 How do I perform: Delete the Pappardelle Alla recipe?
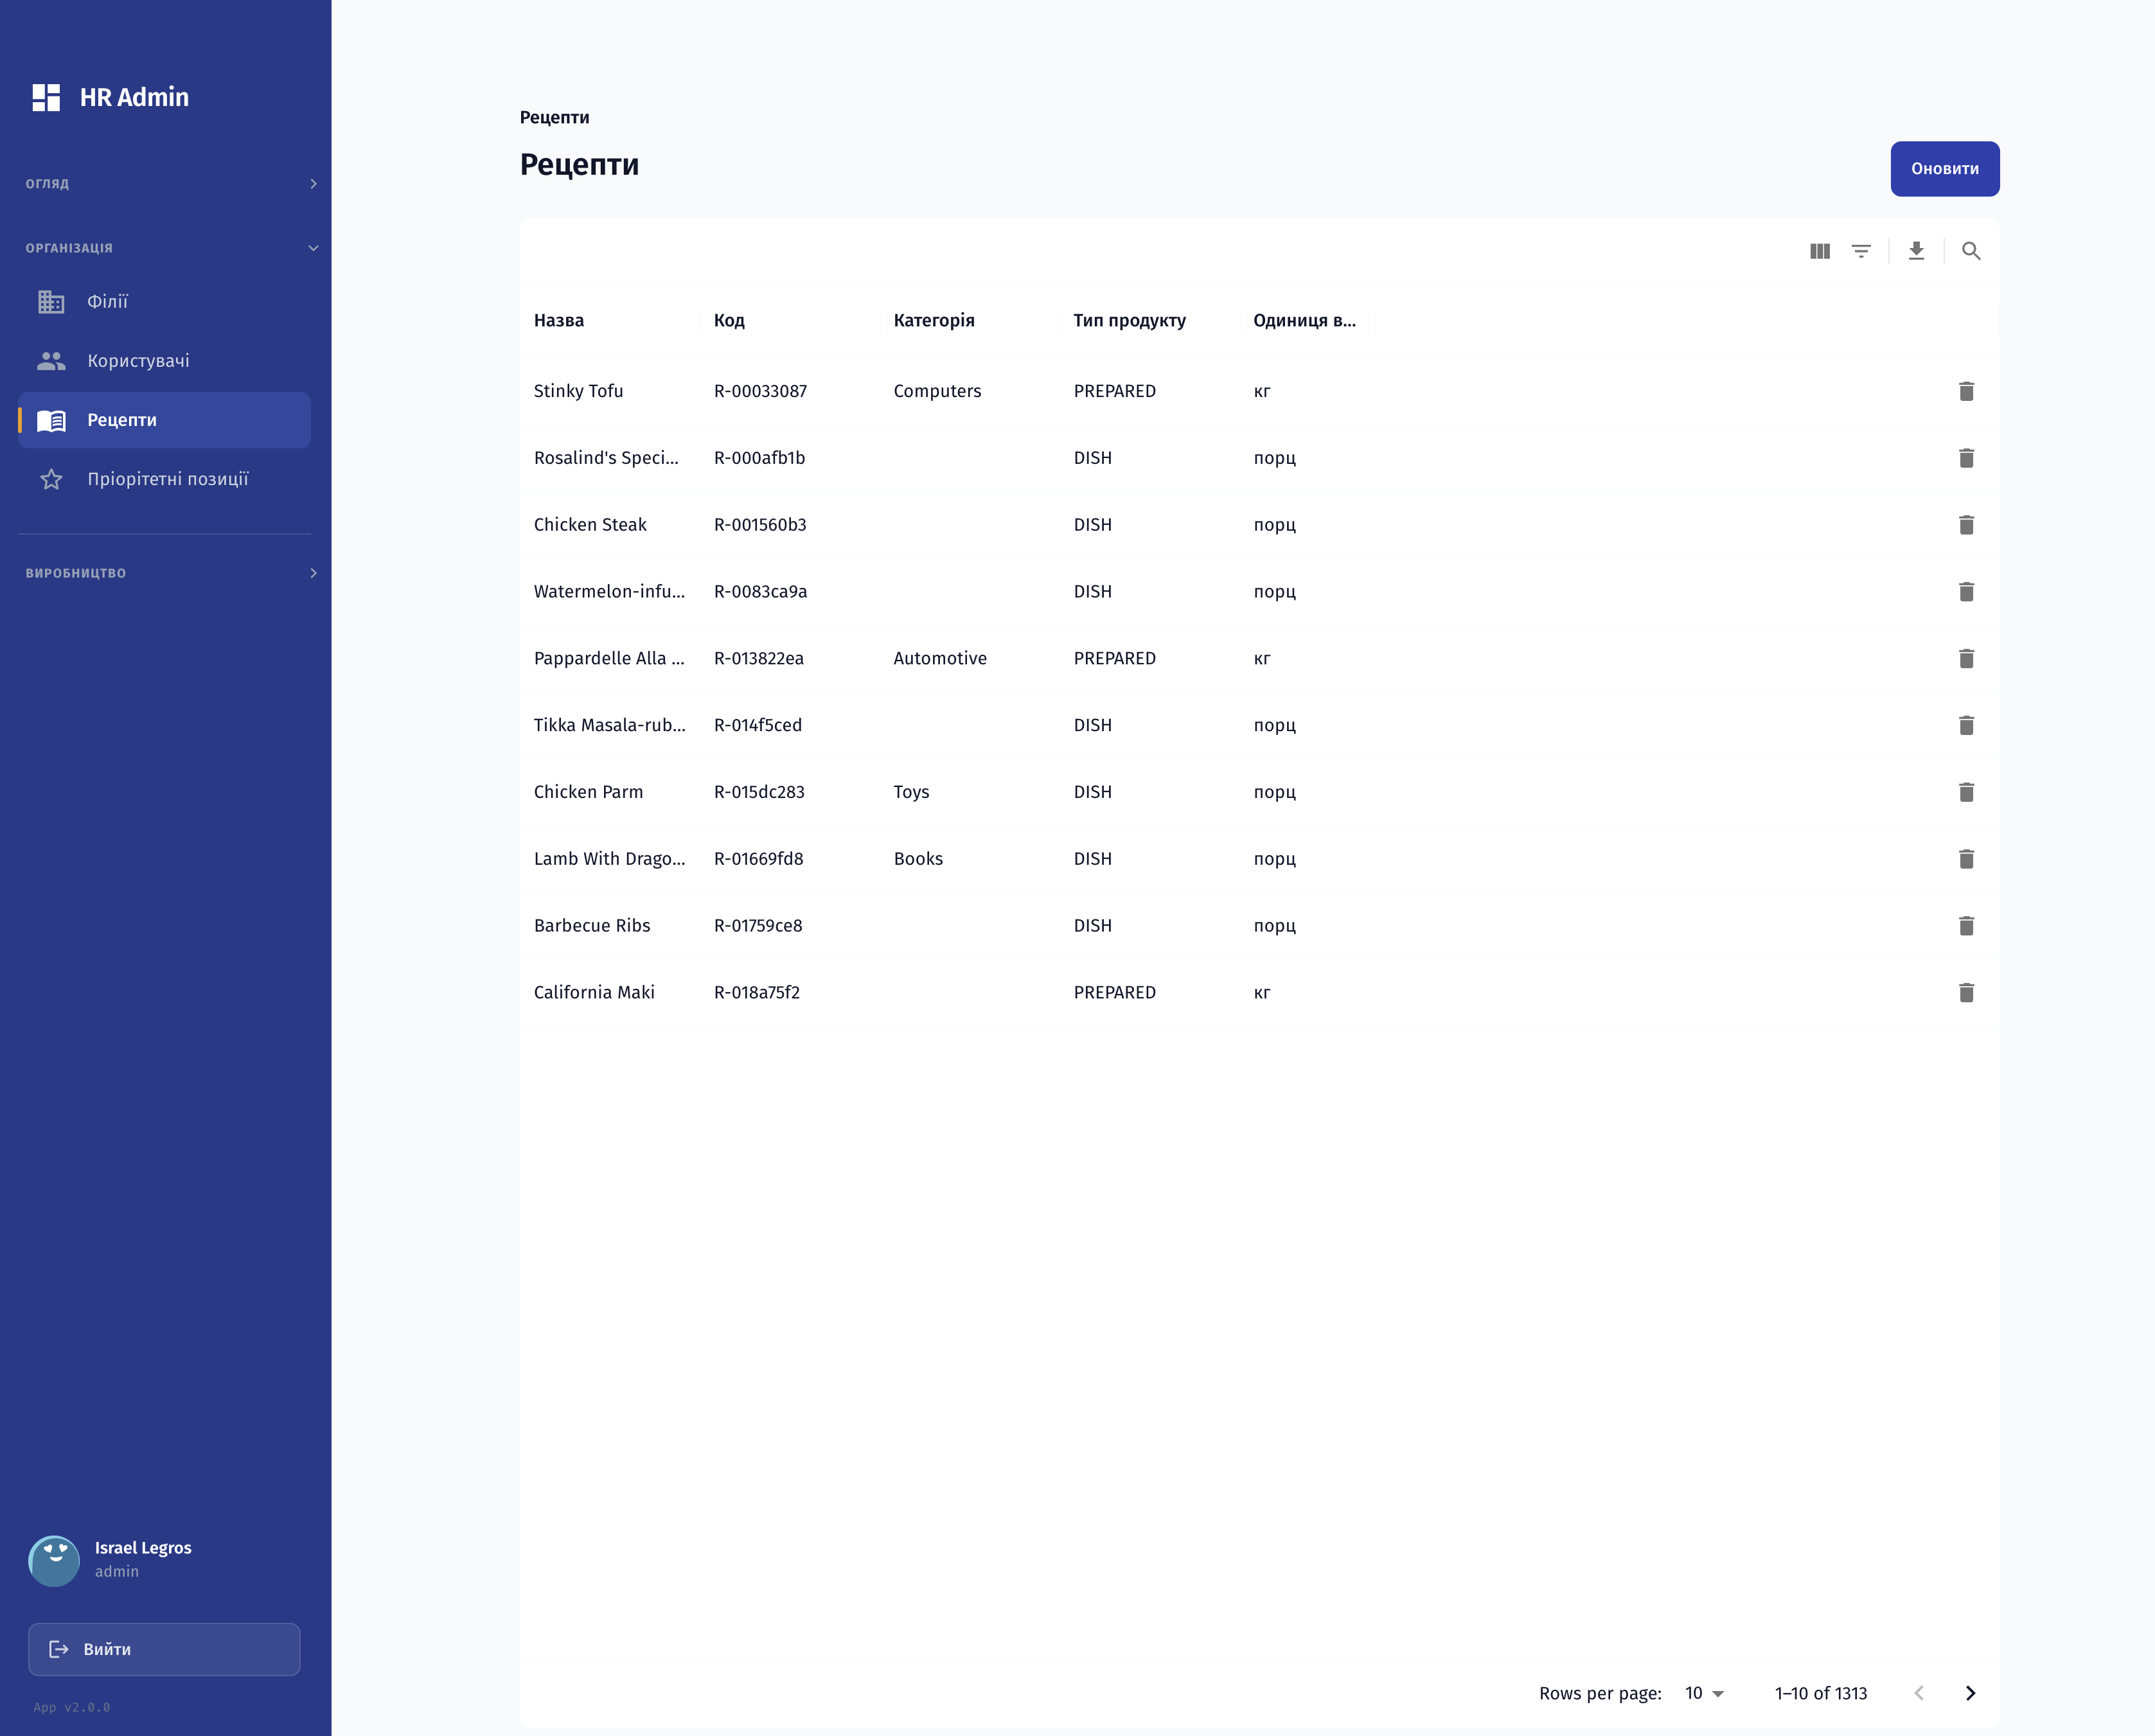click(x=1966, y=658)
